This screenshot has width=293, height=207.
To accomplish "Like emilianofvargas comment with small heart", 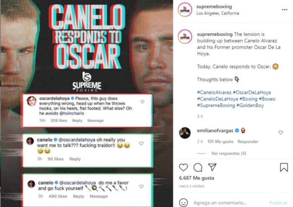I will 281,132.
